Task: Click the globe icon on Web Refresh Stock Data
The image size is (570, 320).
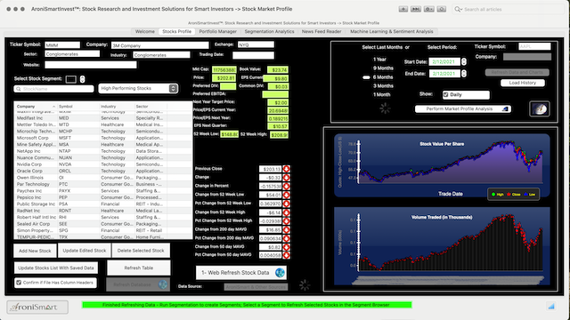Action: coord(280,273)
